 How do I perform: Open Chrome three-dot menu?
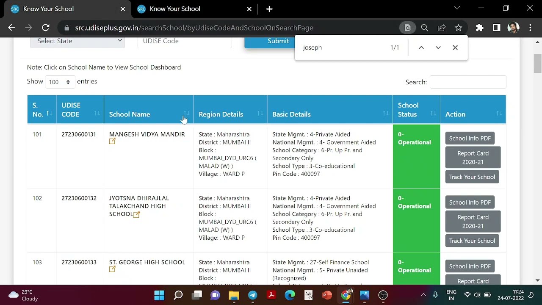(530, 28)
